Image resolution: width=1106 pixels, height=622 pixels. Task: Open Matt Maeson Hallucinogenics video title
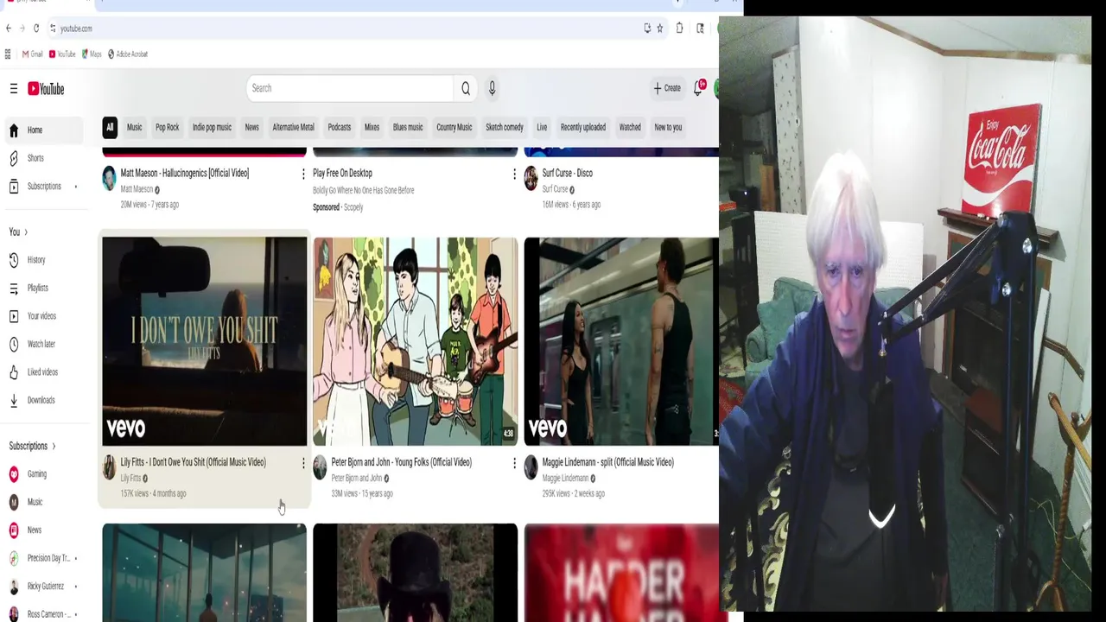185,173
